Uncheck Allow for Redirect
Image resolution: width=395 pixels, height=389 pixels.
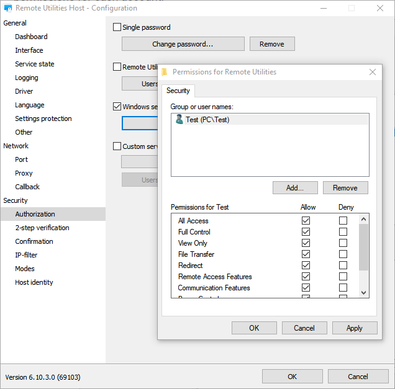click(x=306, y=265)
